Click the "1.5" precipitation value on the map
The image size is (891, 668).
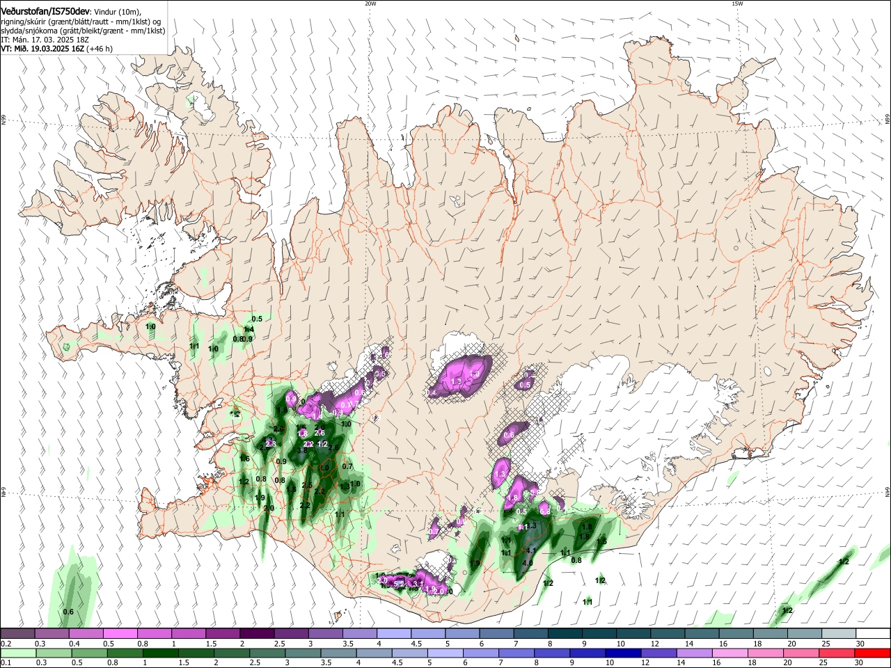[x=602, y=541]
